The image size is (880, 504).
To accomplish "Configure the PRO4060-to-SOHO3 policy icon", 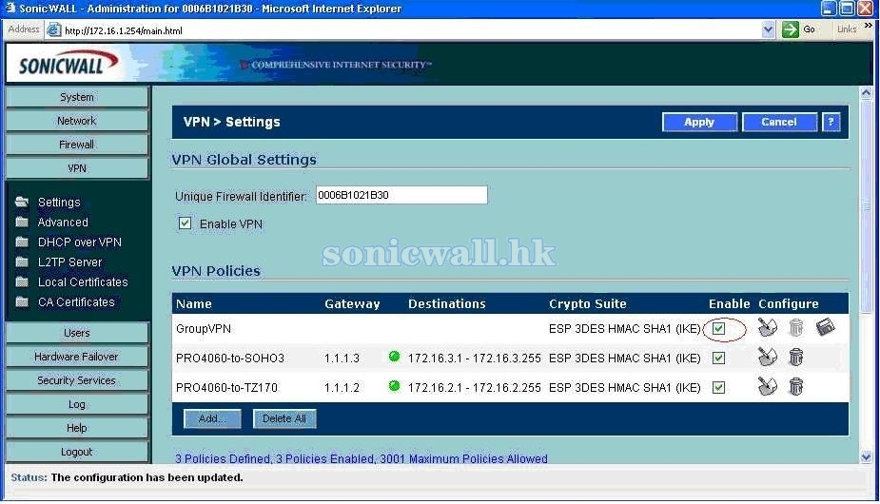I will [x=767, y=357].
